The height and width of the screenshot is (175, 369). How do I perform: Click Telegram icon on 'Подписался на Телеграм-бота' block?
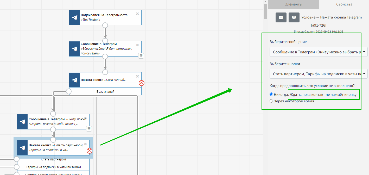[74, 17]
